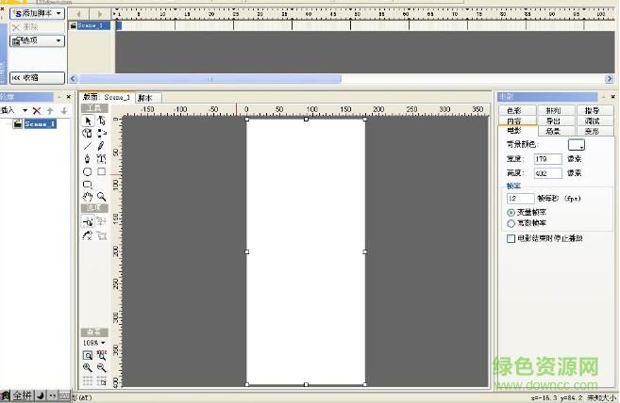This screenshot has height=403, width=620.
Task: Select the arrow Selection tool
Action: pyautogui.click(x=88, y=121)
